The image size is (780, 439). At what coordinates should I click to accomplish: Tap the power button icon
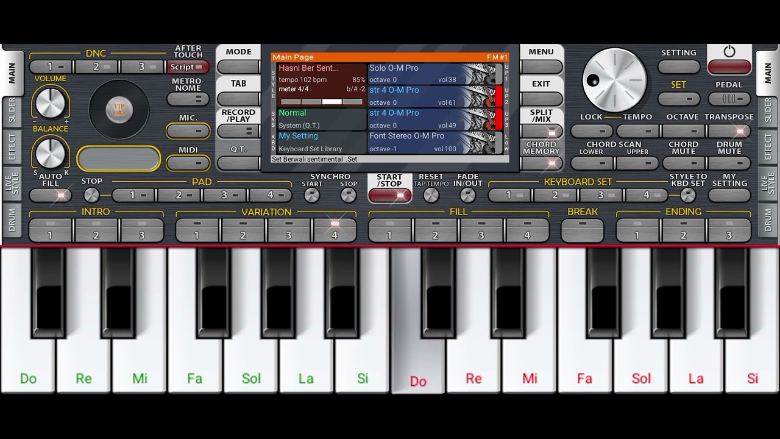click(729, 52)
